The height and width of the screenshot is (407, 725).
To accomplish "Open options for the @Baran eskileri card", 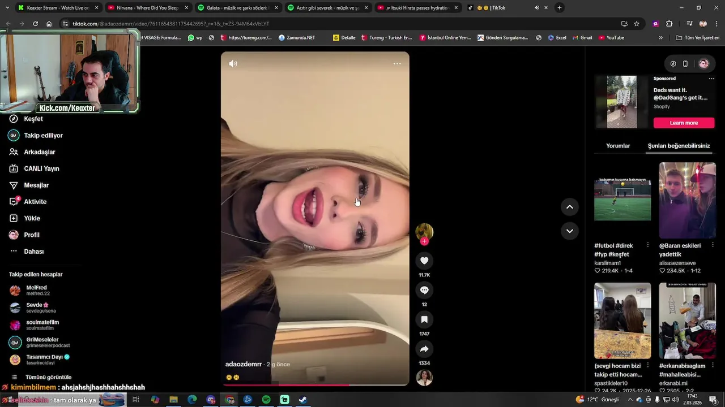I will click(x=713, y=245).
